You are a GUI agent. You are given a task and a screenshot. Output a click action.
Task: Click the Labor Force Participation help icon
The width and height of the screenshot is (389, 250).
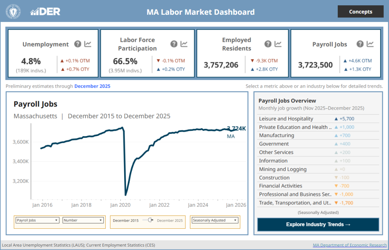(x=174, y=44)
